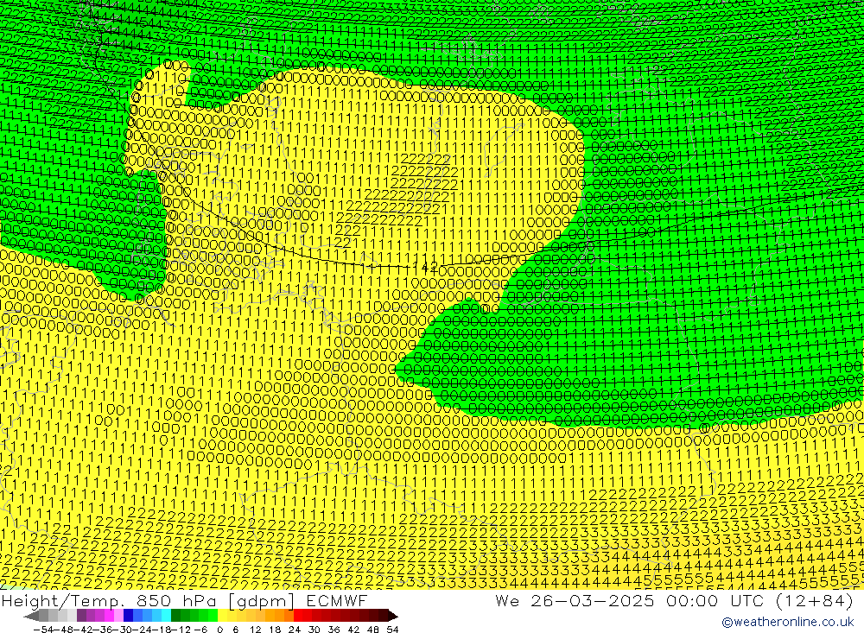Select the dark blue legend swatch above -30
The width and height of the screenshot is (864, 633).
[x=128, y=616]
